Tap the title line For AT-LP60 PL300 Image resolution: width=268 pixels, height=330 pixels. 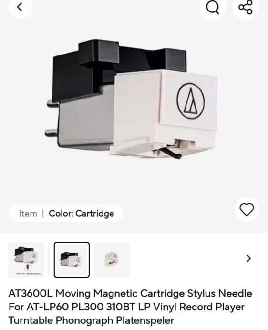click(x=56, y=307)
